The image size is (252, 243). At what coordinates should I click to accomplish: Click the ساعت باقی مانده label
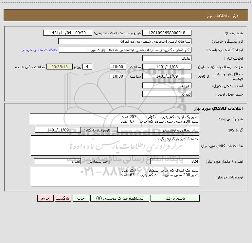(30, 67)
